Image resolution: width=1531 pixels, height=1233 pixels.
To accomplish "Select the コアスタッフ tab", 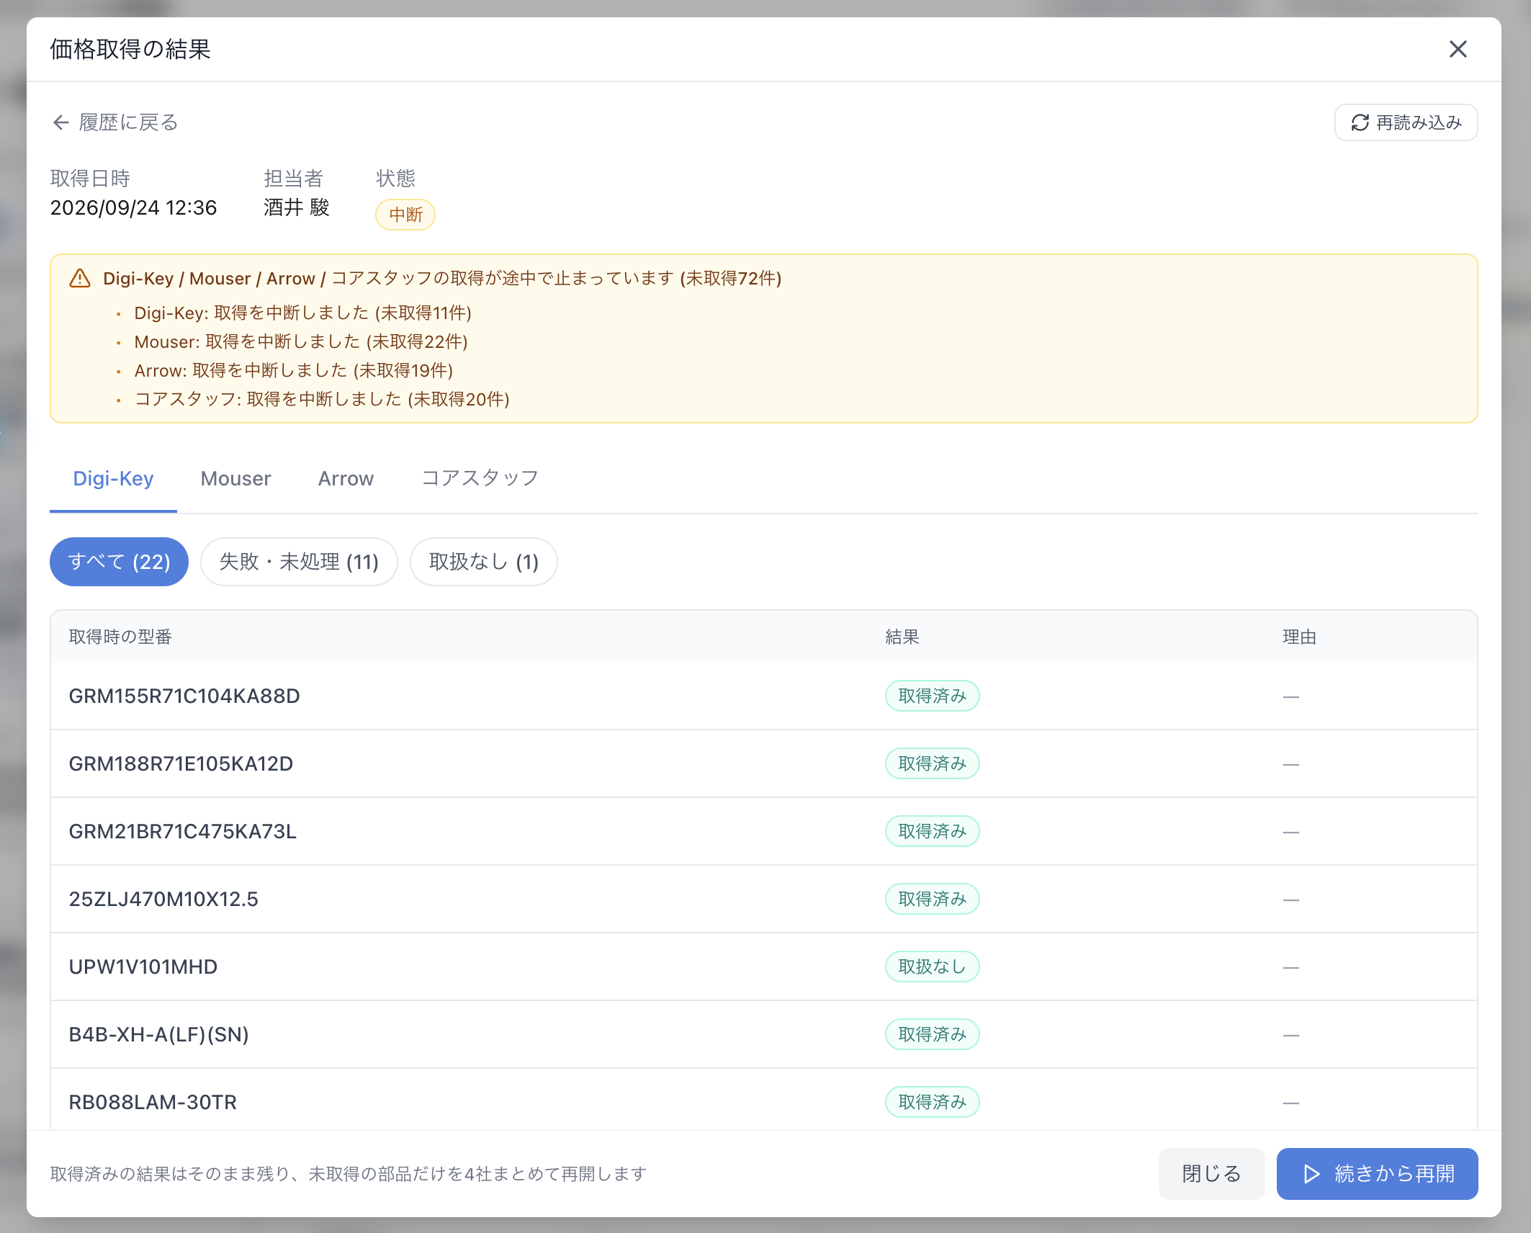I will pos(480,478).
